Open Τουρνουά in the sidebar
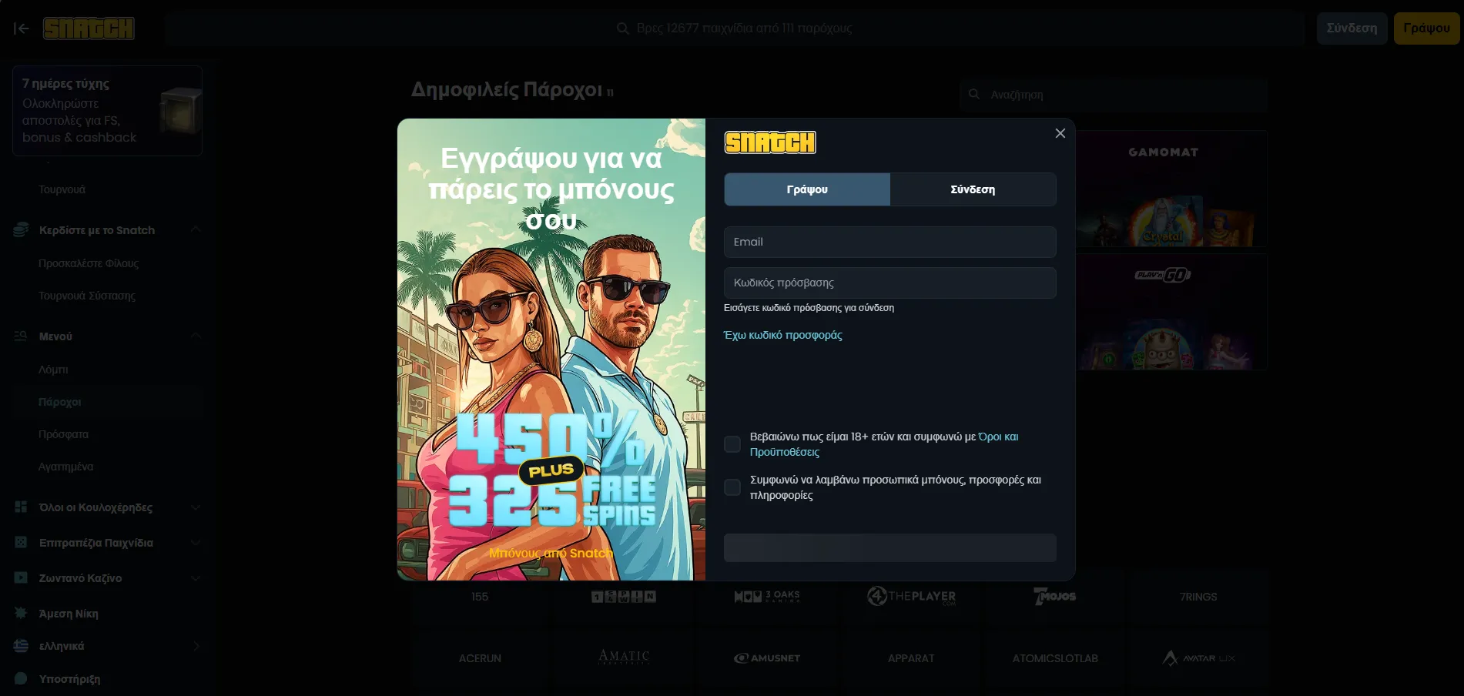Image resolution: width=1464 pixels, height=696 pixels. (62, 189)
